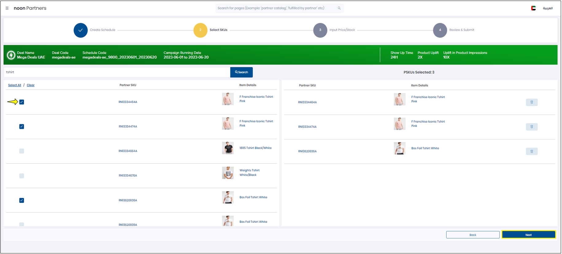Delete RN13334474A from selected list
The width and height of the screenshot is (562, 254).
pos(532,127)
